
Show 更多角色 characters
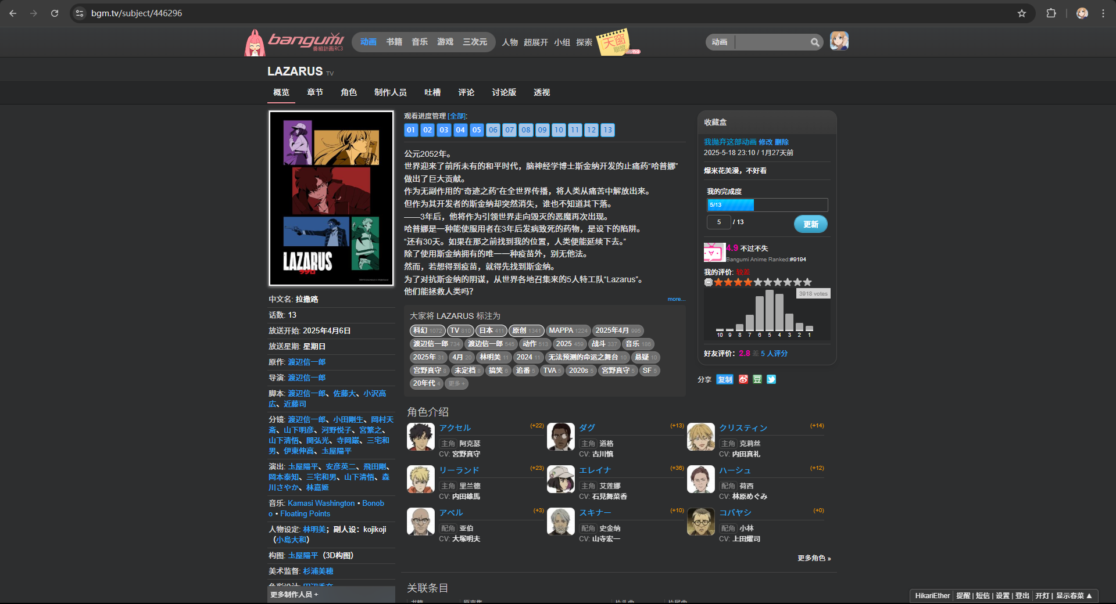[x=814, y=558]
